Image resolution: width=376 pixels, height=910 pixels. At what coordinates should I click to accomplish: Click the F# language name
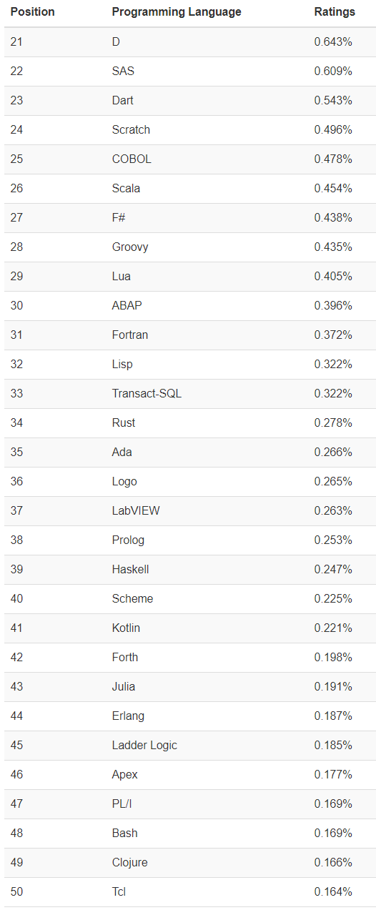(x=119, y=218)
